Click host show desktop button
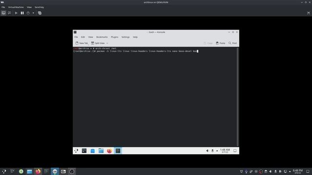Image resolution: width=312 pixels, height=175 pixels. (308, 172)
